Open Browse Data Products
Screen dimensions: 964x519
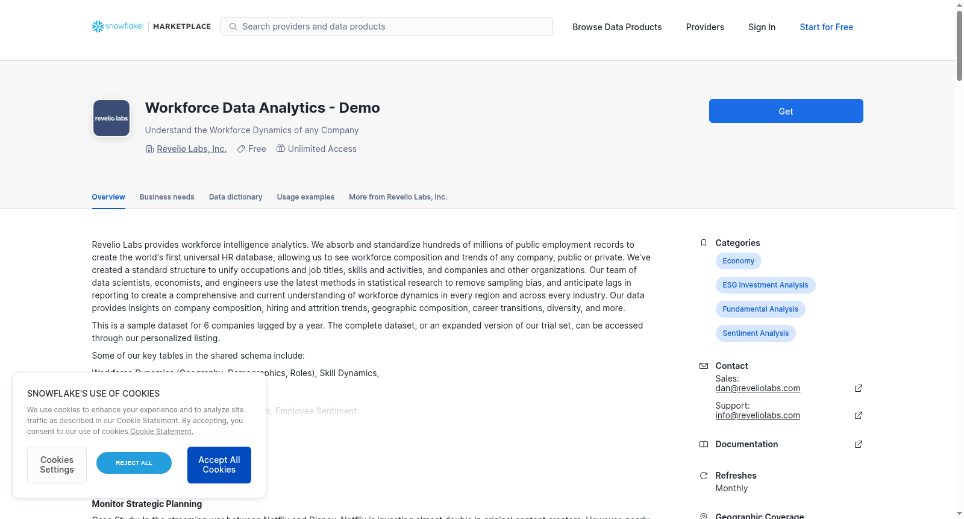tap(617, 27)
